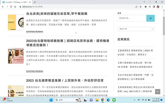Screen dimensions: 165x103
Task: Show hidden system tray icons
Action: 134,100
